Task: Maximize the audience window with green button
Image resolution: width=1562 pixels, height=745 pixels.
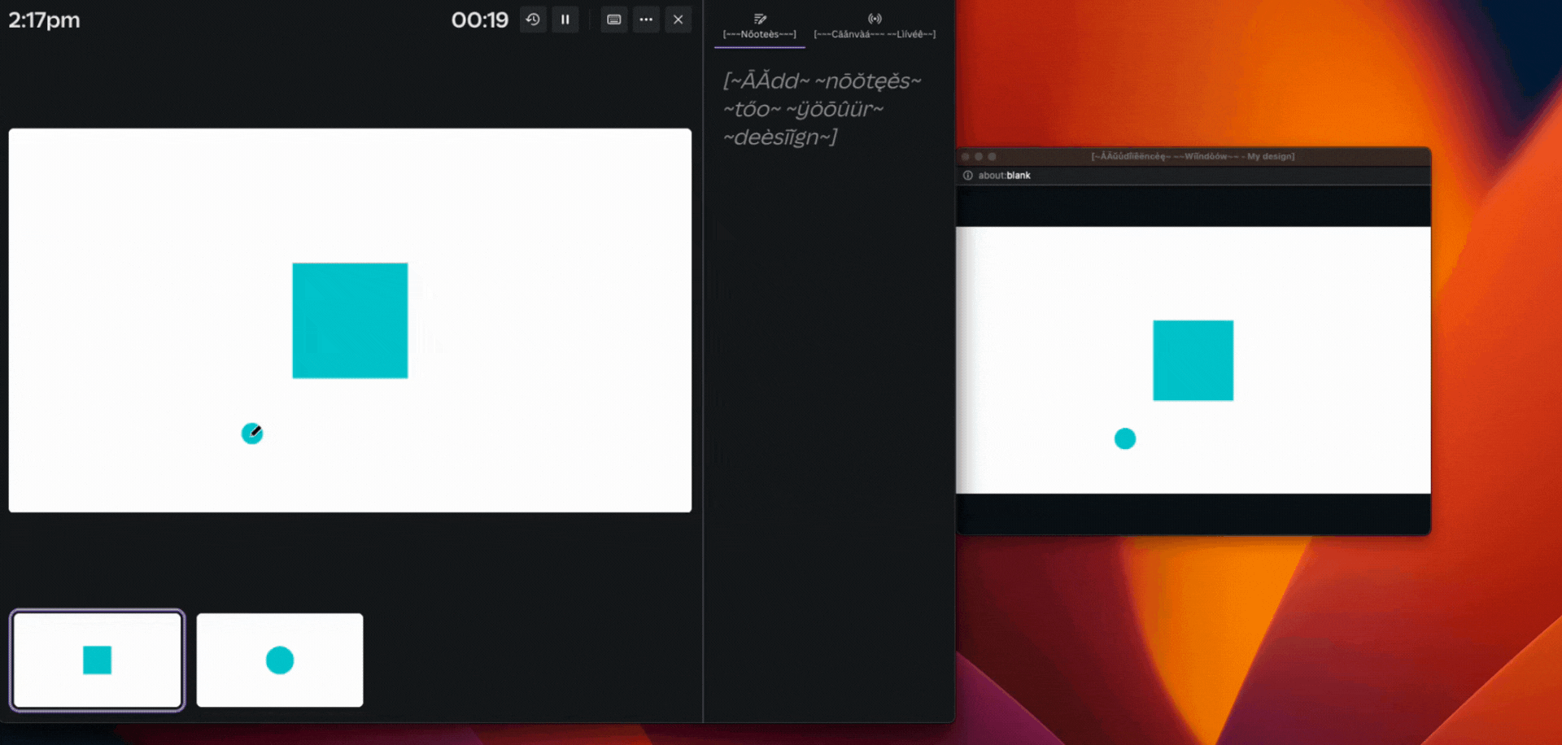Action: 992,156
